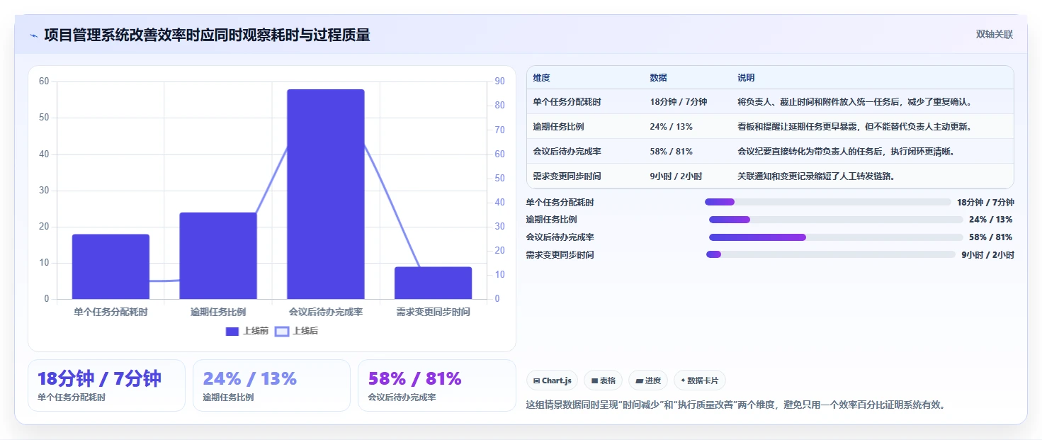Open the 18分钟 / 7分钟 stat card
Image resolution: width=1042 pixels, height=440 pixels.
pyautogui.click(x=106, y=385)
